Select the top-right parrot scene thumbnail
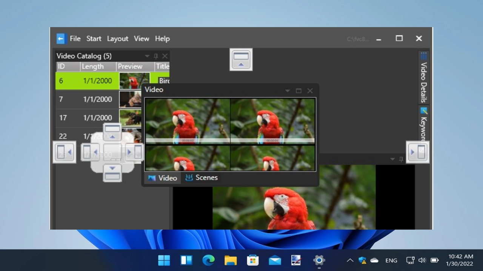Viewport: 483px width, 271px height. (272, 121)
